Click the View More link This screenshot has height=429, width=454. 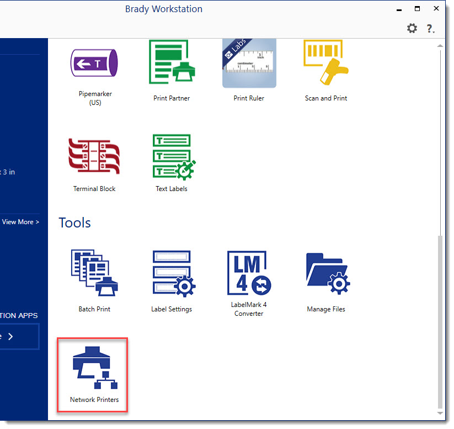point(20,222)
